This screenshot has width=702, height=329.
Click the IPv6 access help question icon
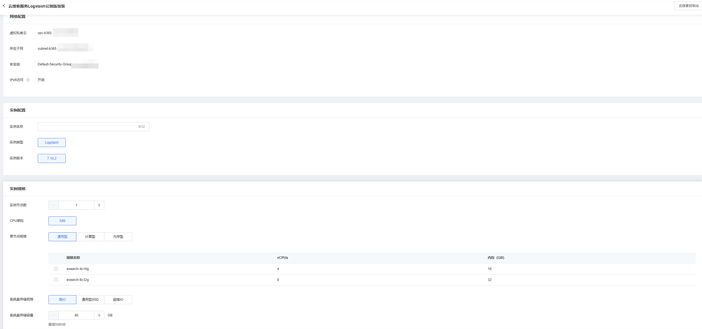pyautogui.click(x=28, y=80)
